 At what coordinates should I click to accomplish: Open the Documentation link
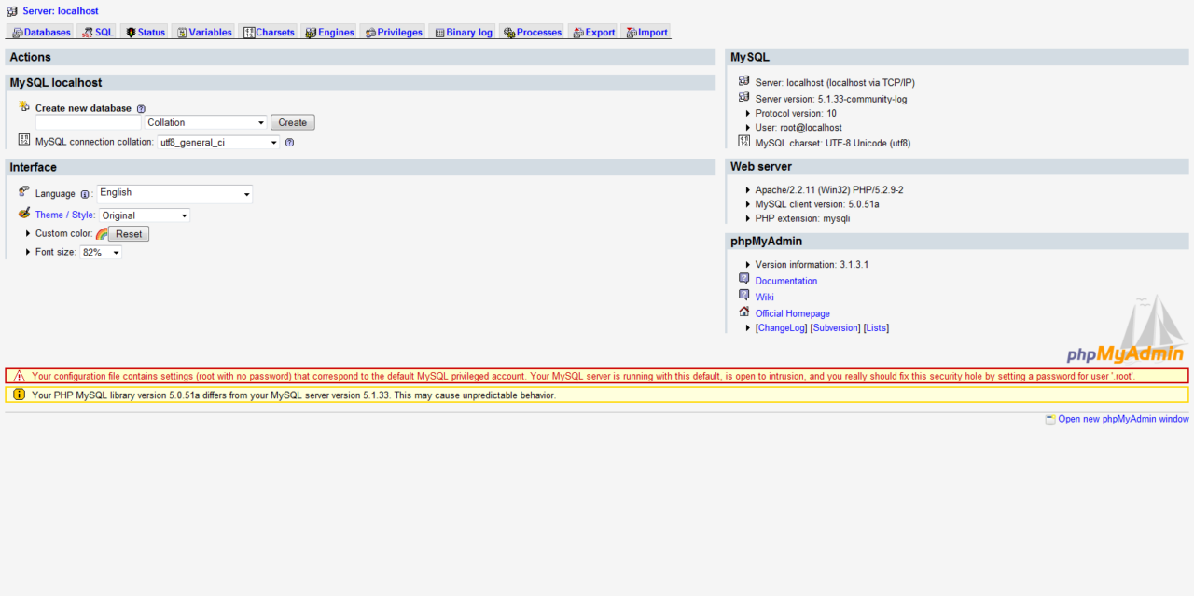(786, 281)
